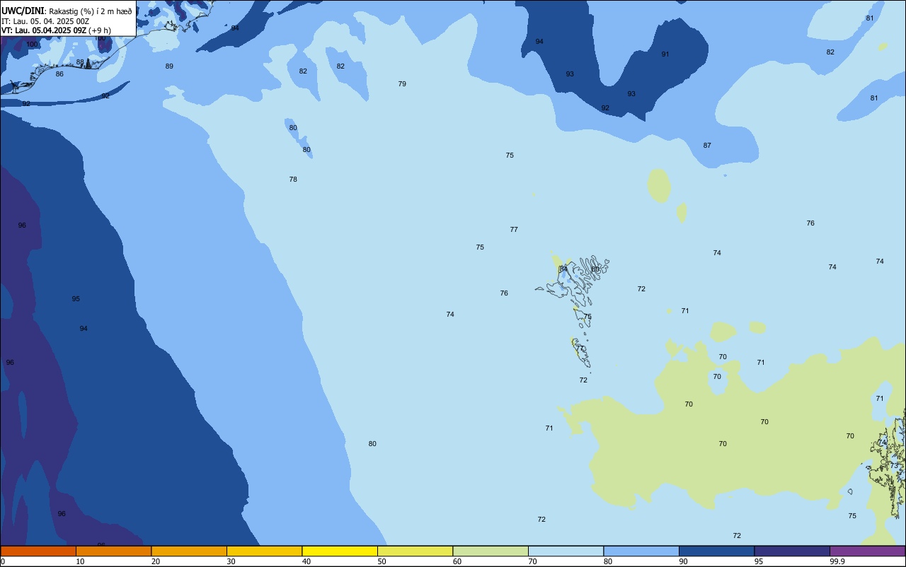Viewport: 906px width, 567px height.
Task: Click the '78' humidity value on the map
Action: [293, 180]
